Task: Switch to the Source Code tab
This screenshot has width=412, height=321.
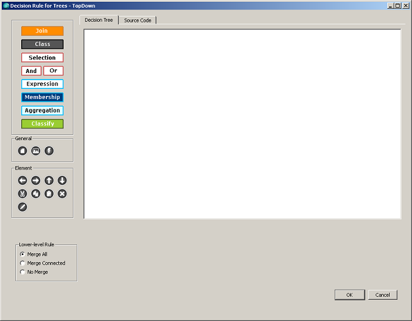Action: point(137,20)
